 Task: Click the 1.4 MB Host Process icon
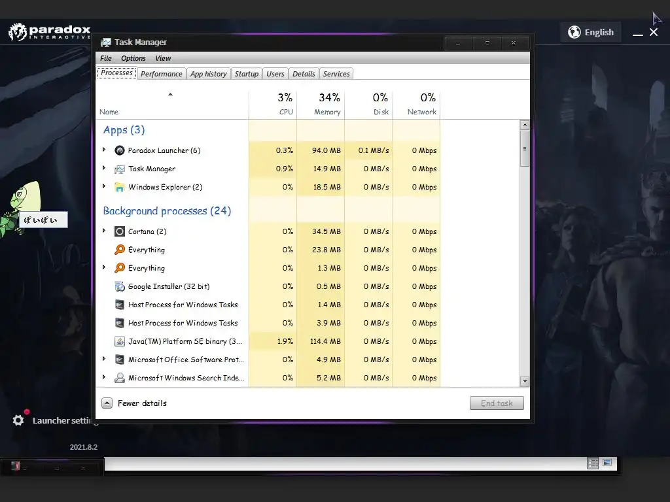[x=120, y=305]
